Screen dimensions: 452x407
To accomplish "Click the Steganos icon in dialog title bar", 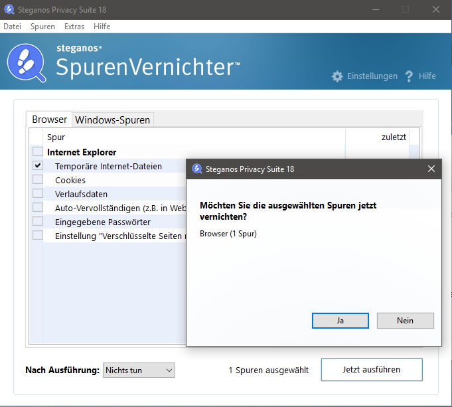I will click(197, 169).
